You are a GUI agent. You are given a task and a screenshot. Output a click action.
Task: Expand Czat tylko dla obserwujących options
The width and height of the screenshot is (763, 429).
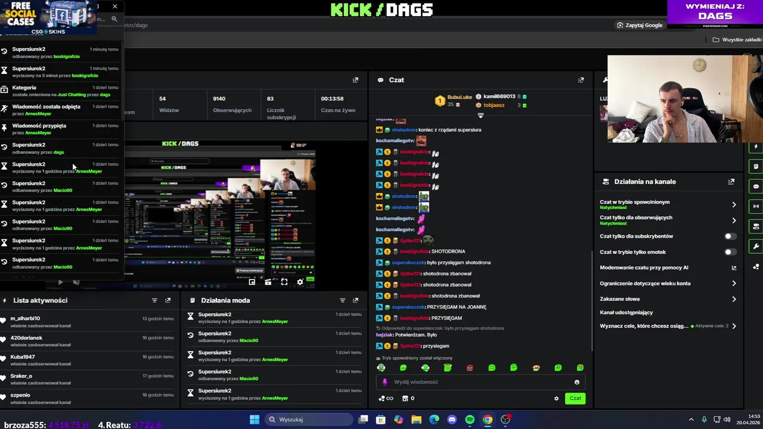point(734,220)
